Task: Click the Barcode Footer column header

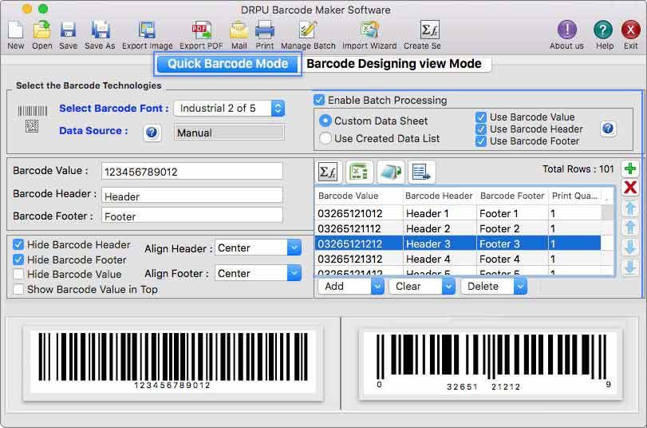Action: point(512,196)
